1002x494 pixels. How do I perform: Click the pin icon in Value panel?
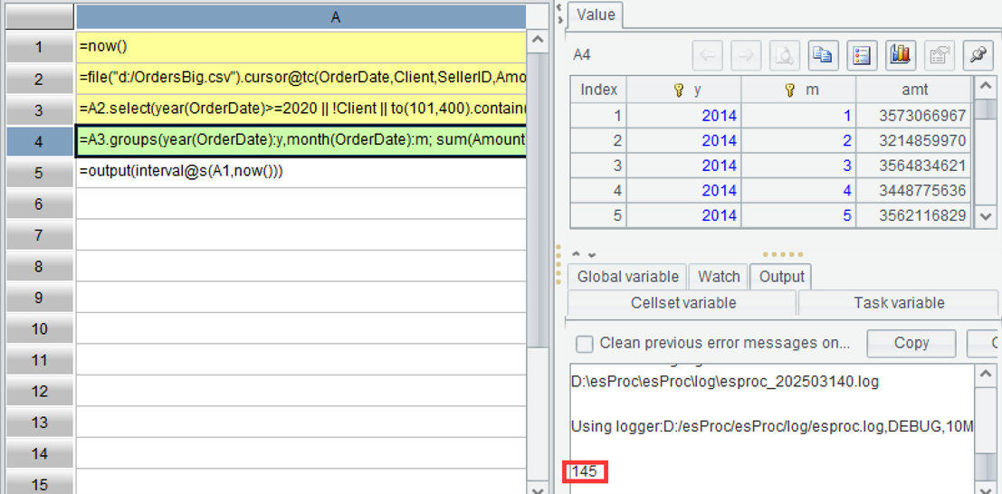(978, 55)
